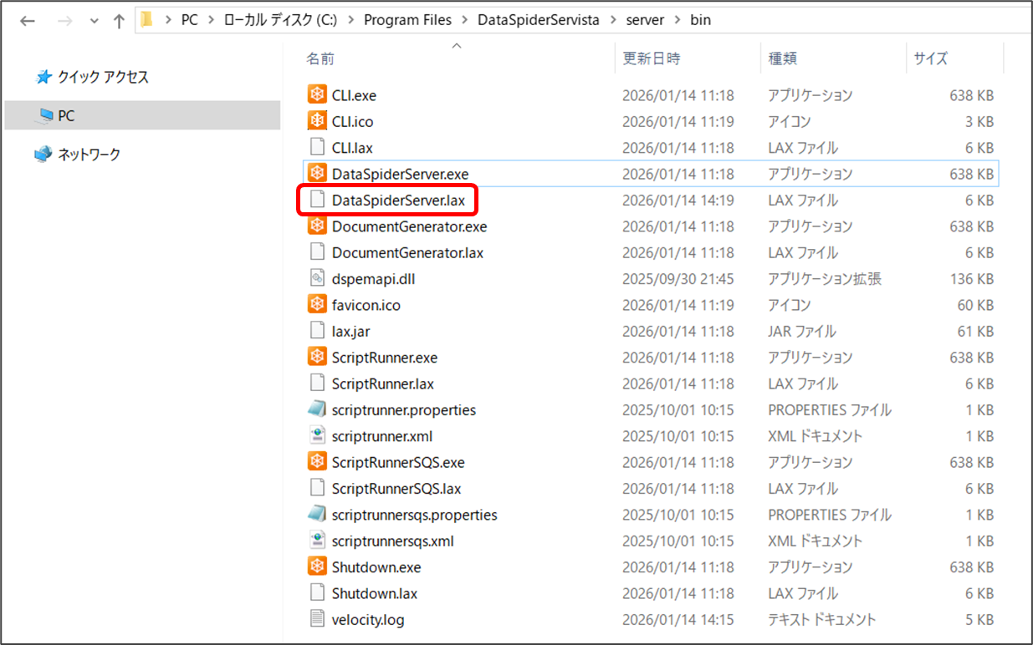Open クイック アクセス in navigation pane
Image resolution: width=1033 pixels, height=645 pixels.
click(103, 77)
